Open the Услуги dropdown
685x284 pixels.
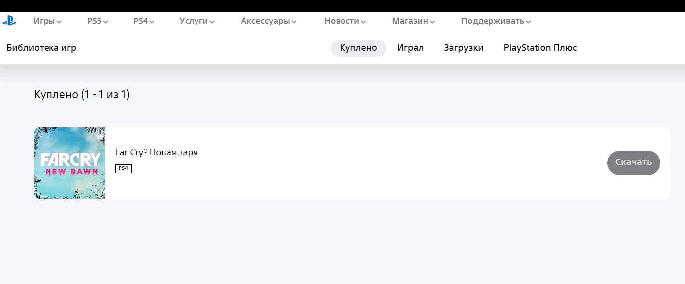pyautogui.click(x=197, y=21)
